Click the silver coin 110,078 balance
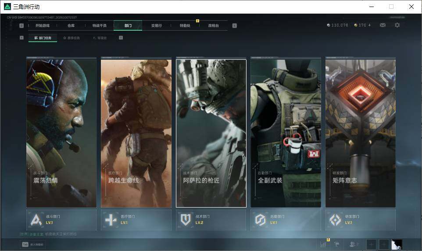Screen dimensions: 422x251 coord(337,25)
